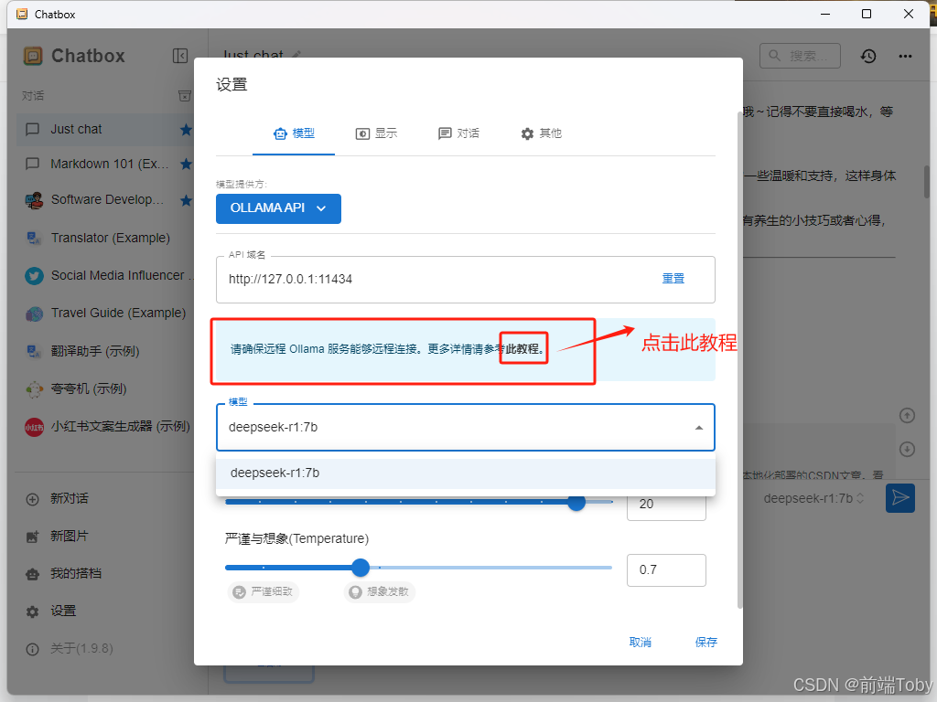
Task: Open Markdown 101 (Example) conversation
Action: tap(104, 164)
